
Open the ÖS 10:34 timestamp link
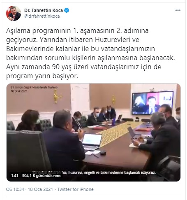[x=15, y=189]
